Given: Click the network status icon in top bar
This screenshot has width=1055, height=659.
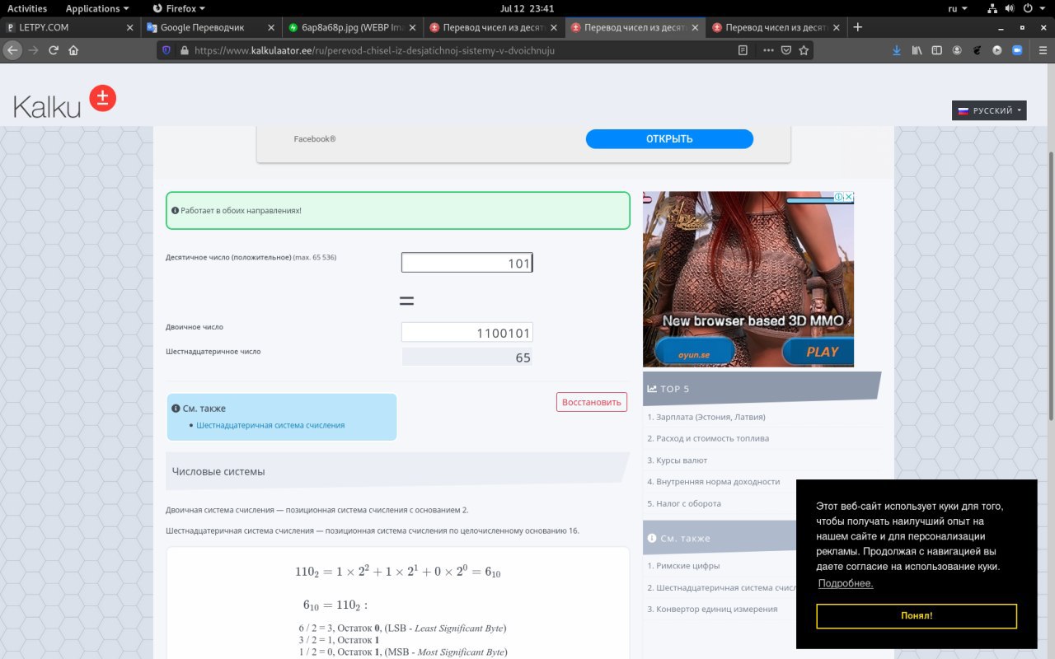Looking at the screenshot, I should click(x=992, y=8).
